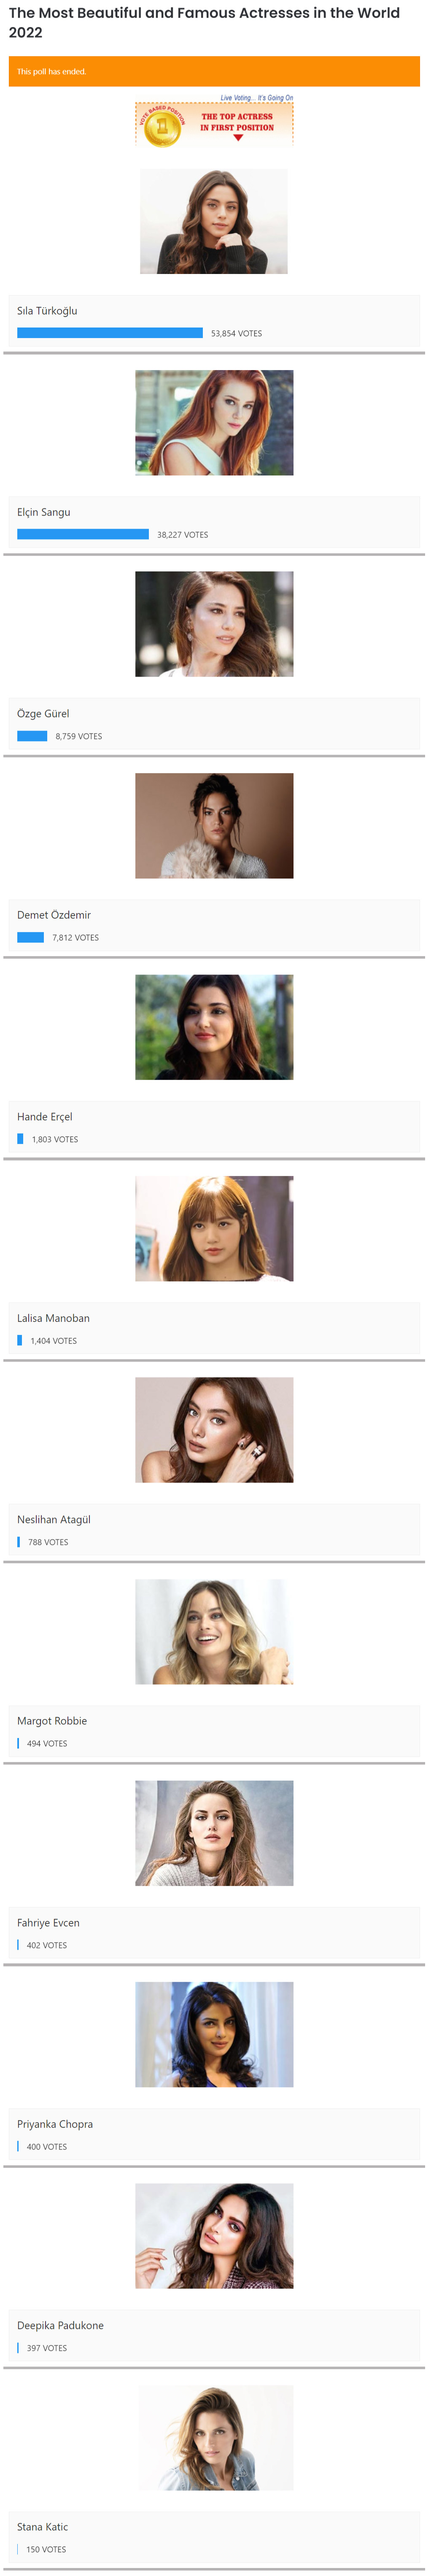View Margot Robbie's photo
This screenshot has height=2576, width=431.
point(214,1631)
